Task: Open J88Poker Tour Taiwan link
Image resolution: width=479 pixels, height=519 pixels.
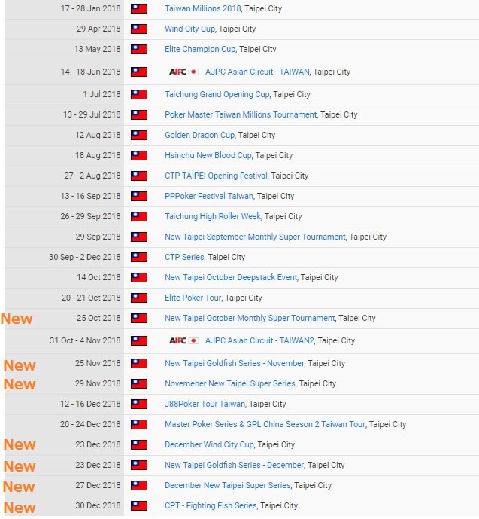Action: [205, 405]
